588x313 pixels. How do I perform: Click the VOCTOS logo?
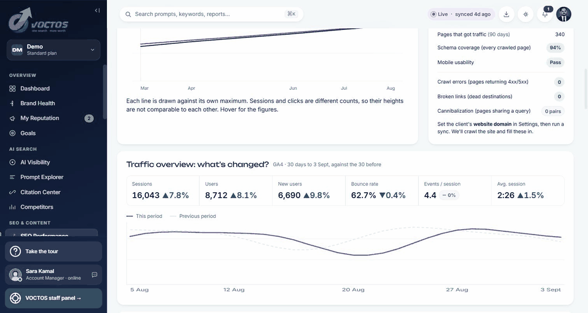[38, 20]
